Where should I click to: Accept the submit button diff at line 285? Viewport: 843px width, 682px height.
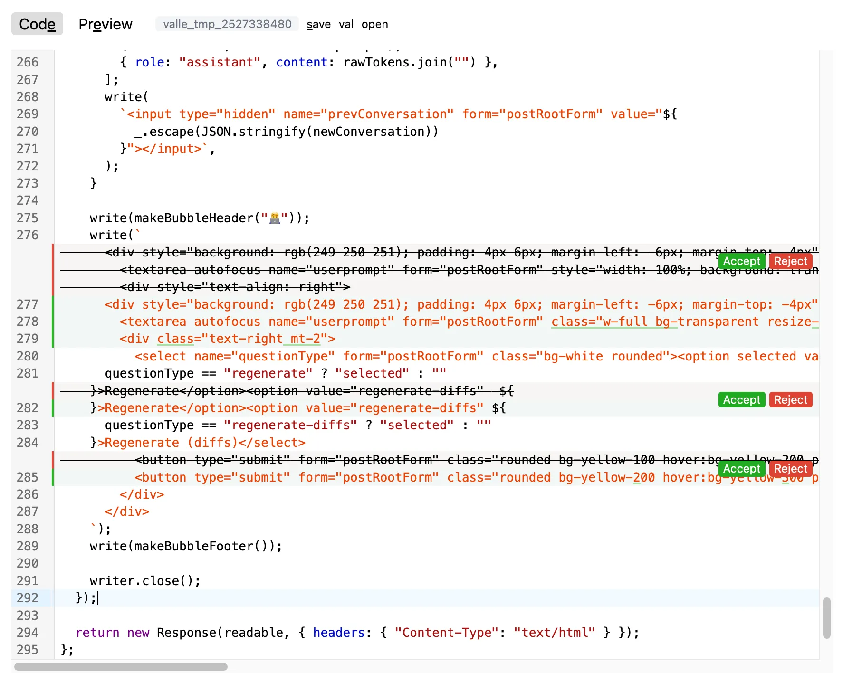click(x=741, y=469)
